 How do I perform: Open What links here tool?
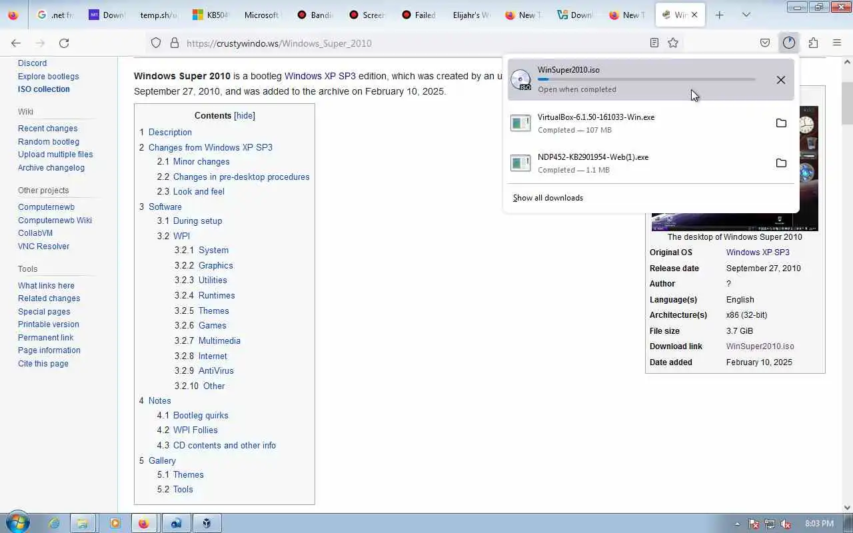(46, 285)
